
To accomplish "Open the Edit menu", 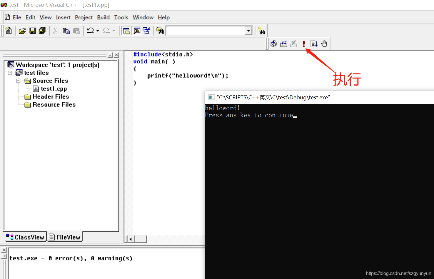I will 30,17.
